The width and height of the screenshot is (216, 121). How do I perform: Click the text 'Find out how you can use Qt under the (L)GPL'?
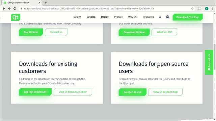click(145, 79)
